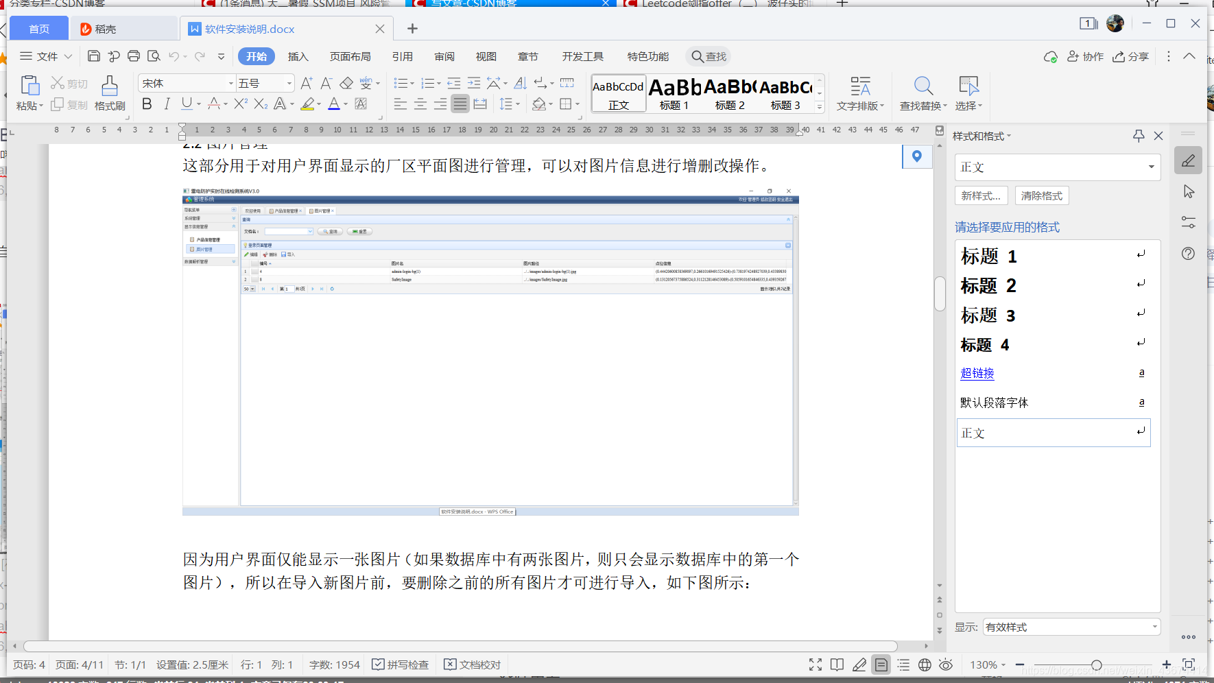Click the Numbered List icon
Image resolution: width=1214 pixels, height=683 pixels.
427,83
